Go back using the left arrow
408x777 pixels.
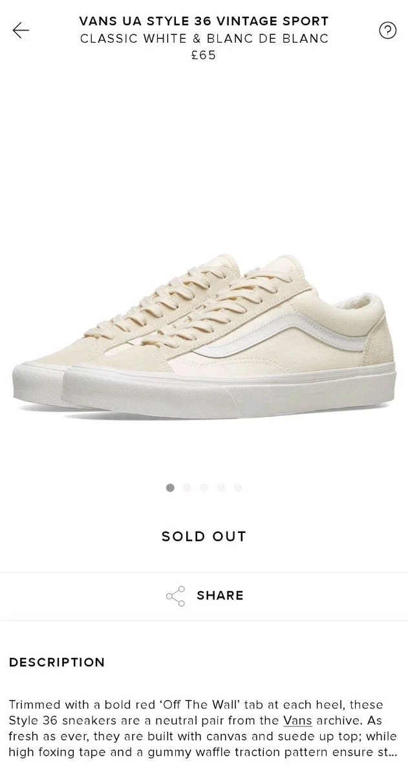click(21, 30)
